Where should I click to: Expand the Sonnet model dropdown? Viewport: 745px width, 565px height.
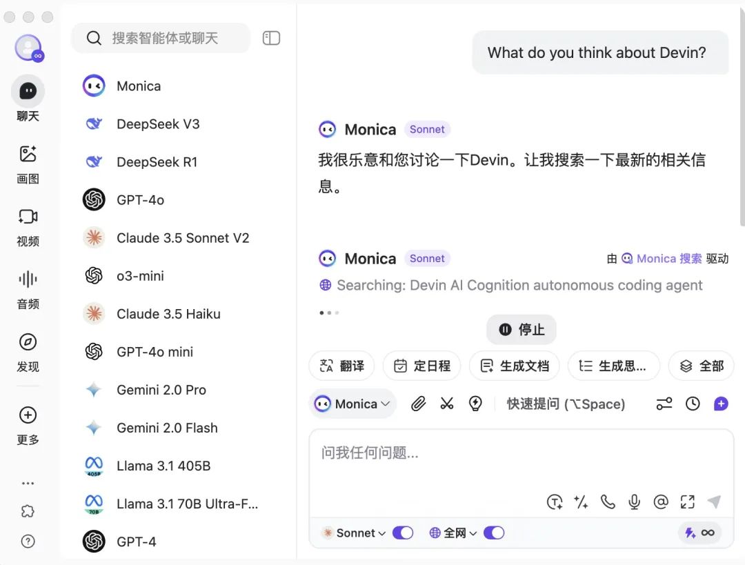354,533
